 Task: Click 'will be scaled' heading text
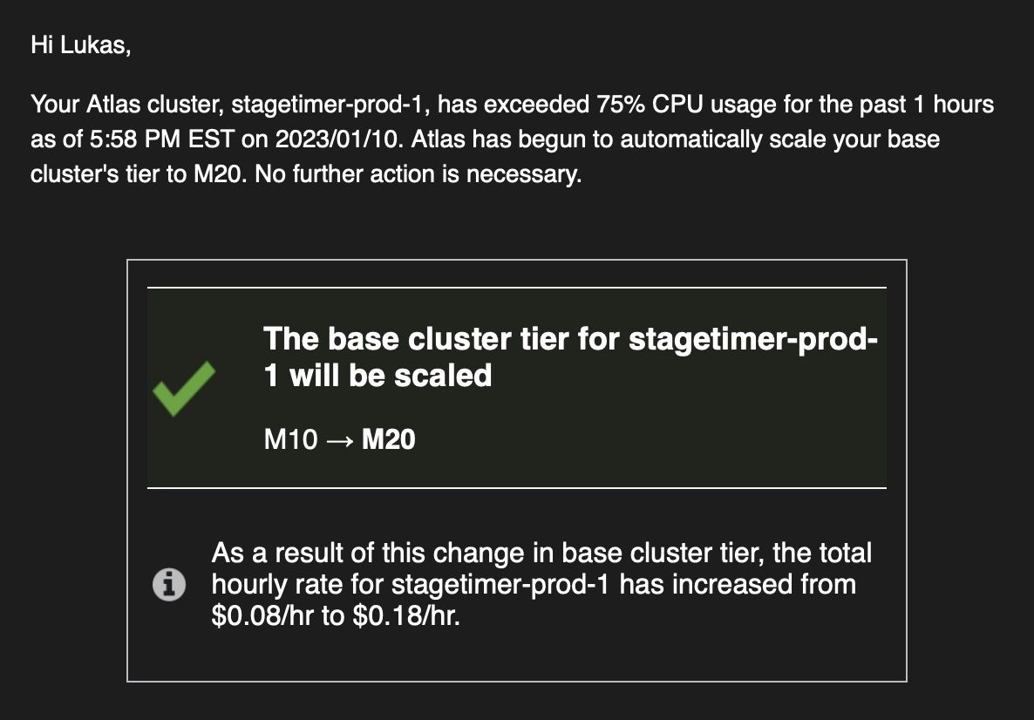point(391,376)
